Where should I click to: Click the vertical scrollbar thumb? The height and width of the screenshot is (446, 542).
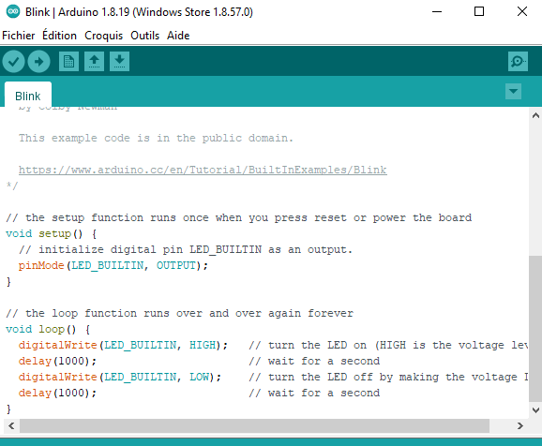click(535, 328)
